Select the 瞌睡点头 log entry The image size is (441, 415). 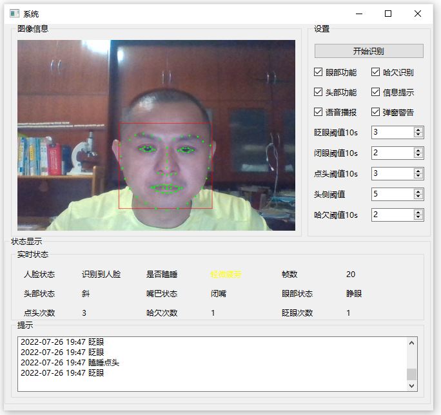click(70, 363)
